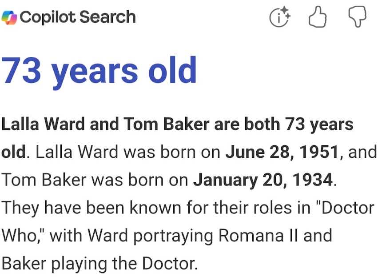Viewport: 378px width, 277px height.
Task: Click "Tom Baker was born on" text
Action: [95, 180]
